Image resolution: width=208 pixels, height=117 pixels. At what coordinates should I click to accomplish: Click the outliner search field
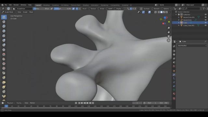coord(192,9)
